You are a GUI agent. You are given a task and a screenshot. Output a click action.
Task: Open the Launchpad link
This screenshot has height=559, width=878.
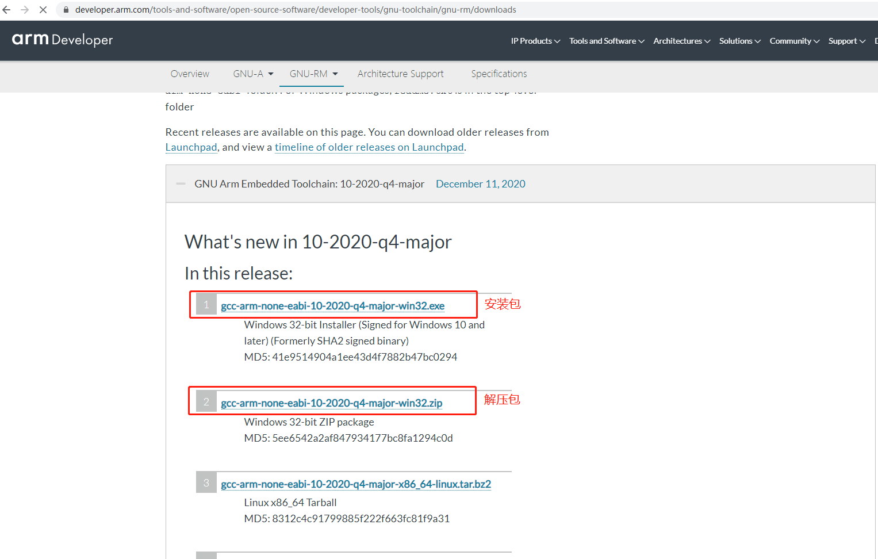[x=191, y=147]
